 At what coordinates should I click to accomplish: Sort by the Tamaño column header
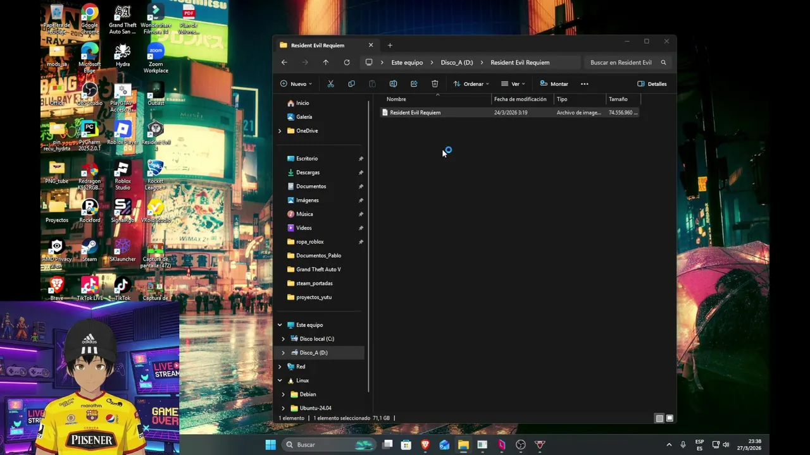pyautogui.click(x=623, y=99)
